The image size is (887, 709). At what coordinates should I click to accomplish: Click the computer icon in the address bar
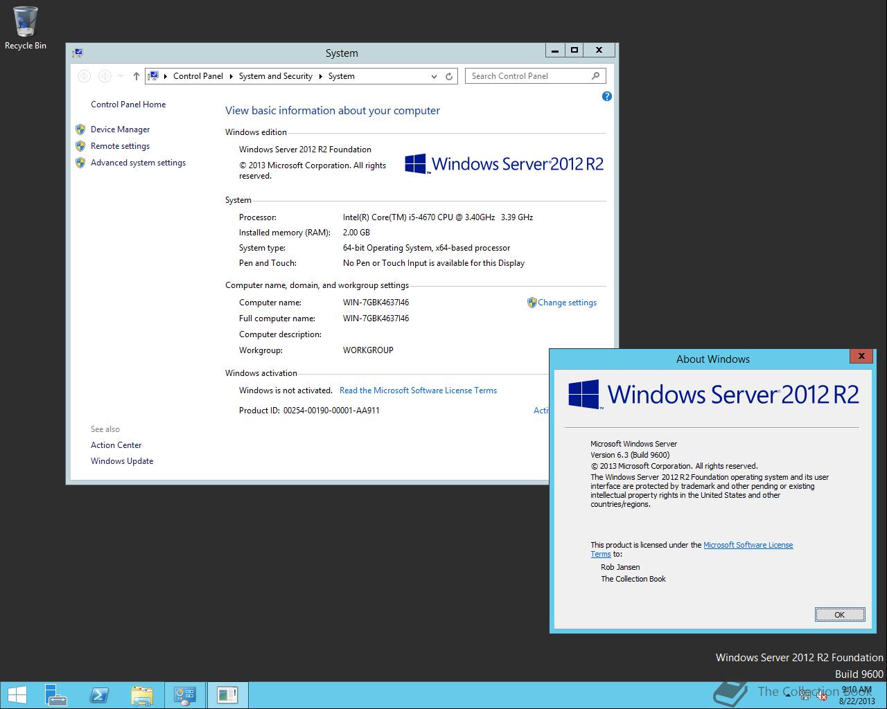click(x=153, y=76)
